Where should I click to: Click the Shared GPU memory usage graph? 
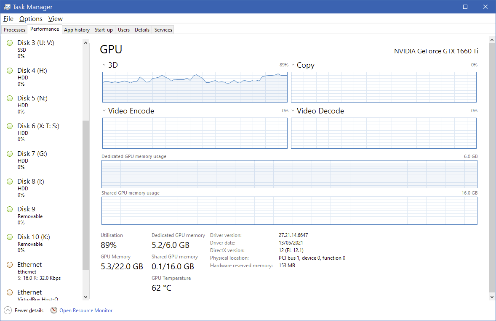(x=289, y=211)
